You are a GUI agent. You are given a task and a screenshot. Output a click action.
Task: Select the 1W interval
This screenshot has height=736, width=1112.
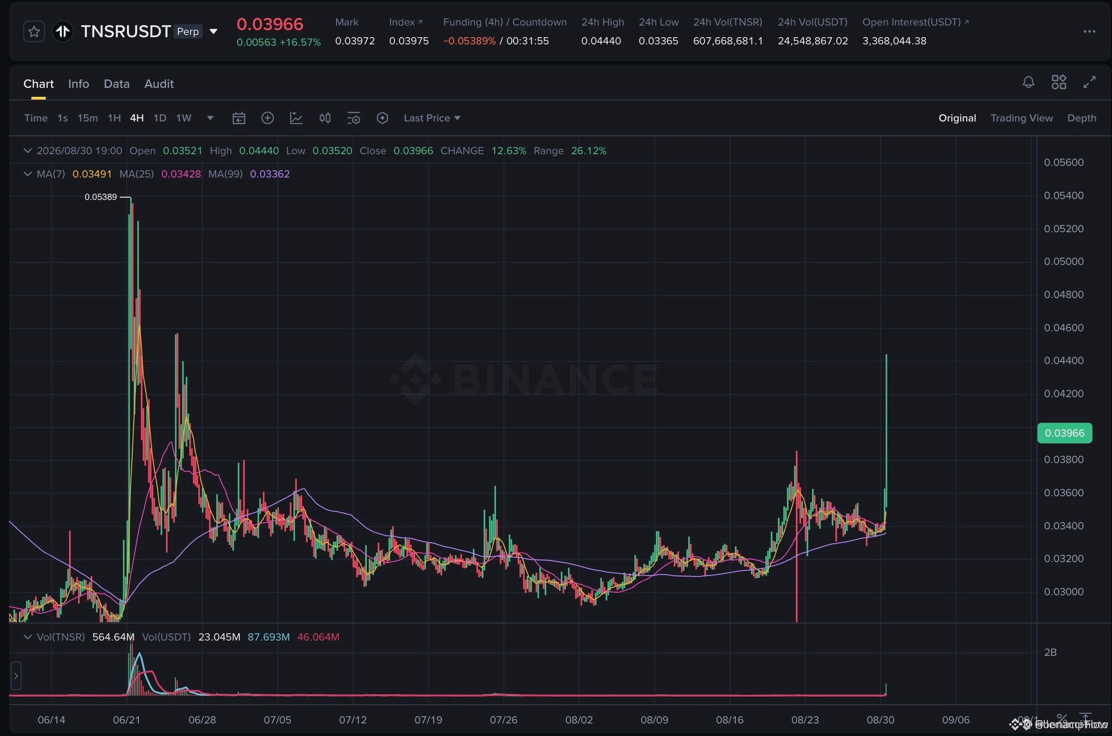[183, 118]
